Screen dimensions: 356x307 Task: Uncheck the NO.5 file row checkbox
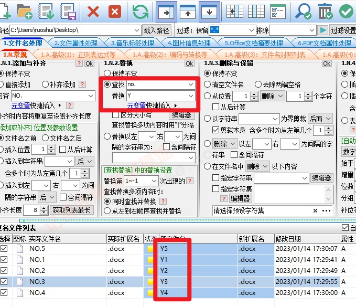point(4,248)
